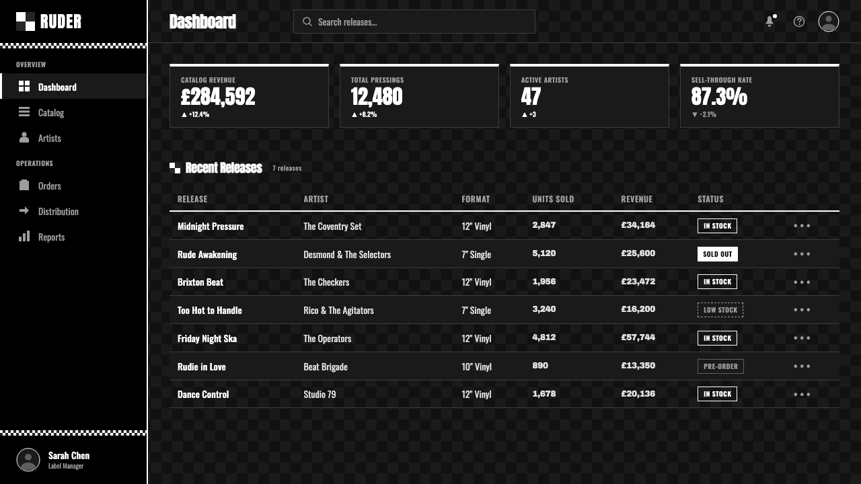Open the Reports section

pyautogui.click(x=73, y=237)
